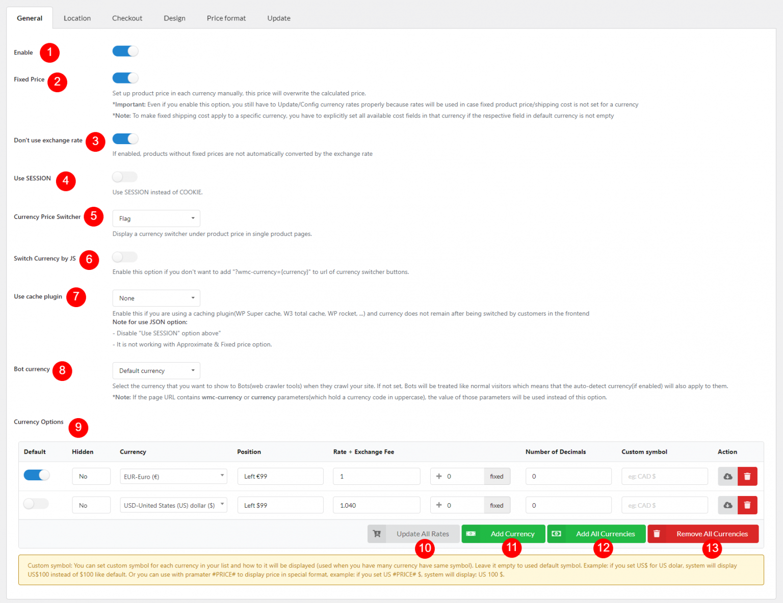783x603 pixels.
Task: Click the cloud update icon in USD row
Action: (x=727, y=505)
